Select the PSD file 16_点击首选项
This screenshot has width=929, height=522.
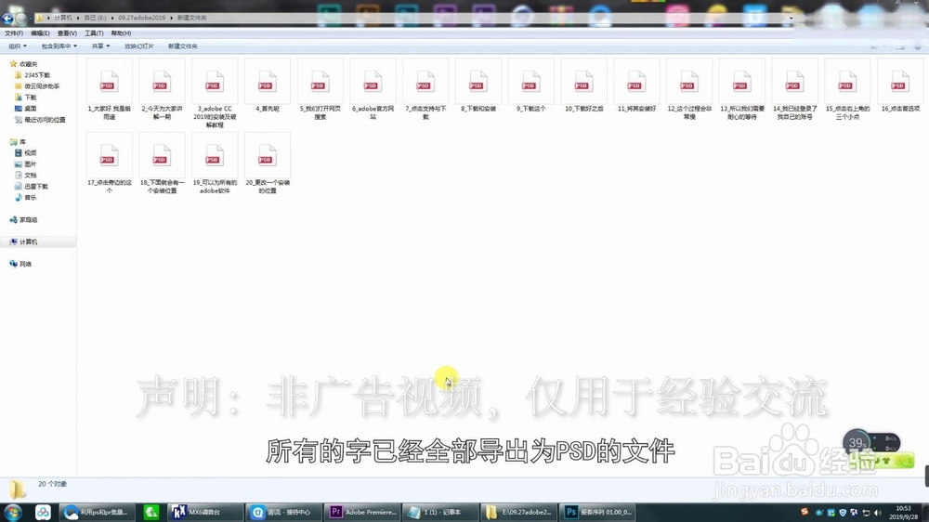coord(900,85)
